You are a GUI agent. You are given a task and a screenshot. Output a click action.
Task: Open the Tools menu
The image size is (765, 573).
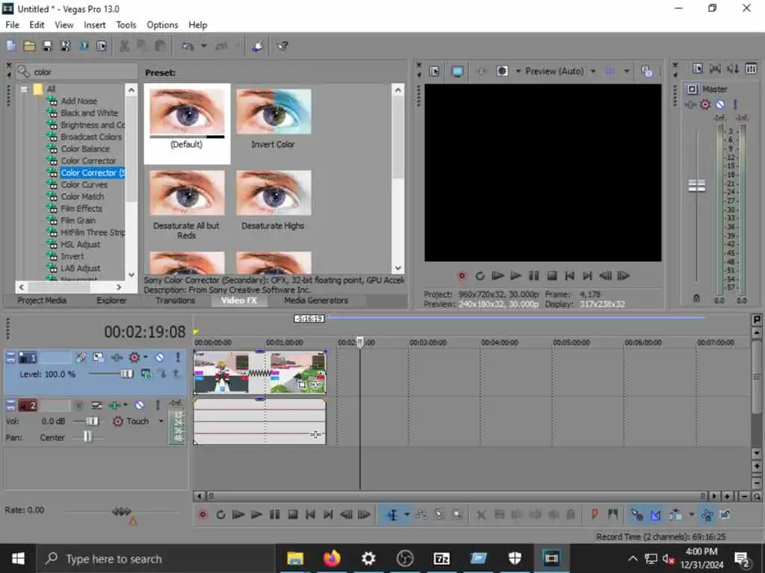click(x=126, y=25)
